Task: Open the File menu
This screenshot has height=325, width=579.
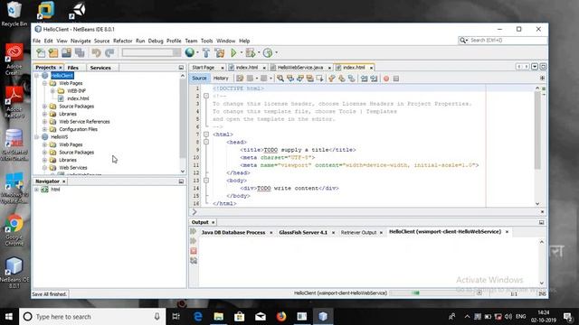Action: (36, 41)
